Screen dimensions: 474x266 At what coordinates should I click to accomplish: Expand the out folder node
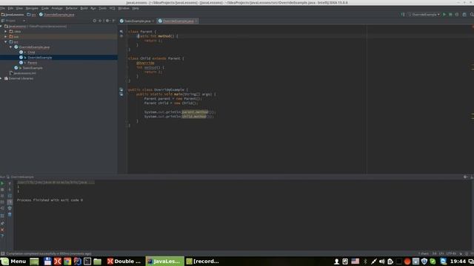(6, 36)
